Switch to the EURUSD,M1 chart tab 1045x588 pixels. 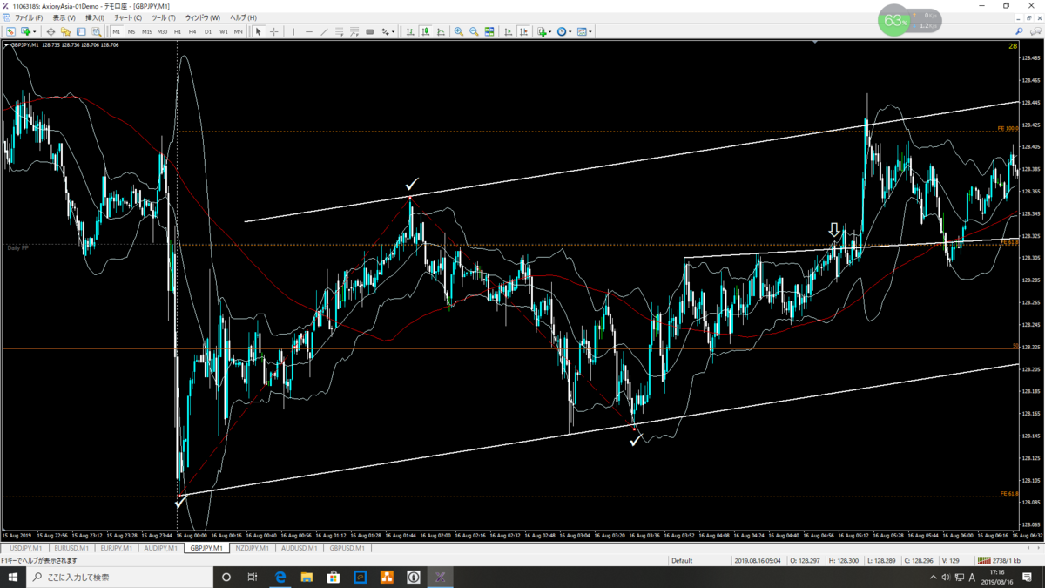(x=71, y=548)
